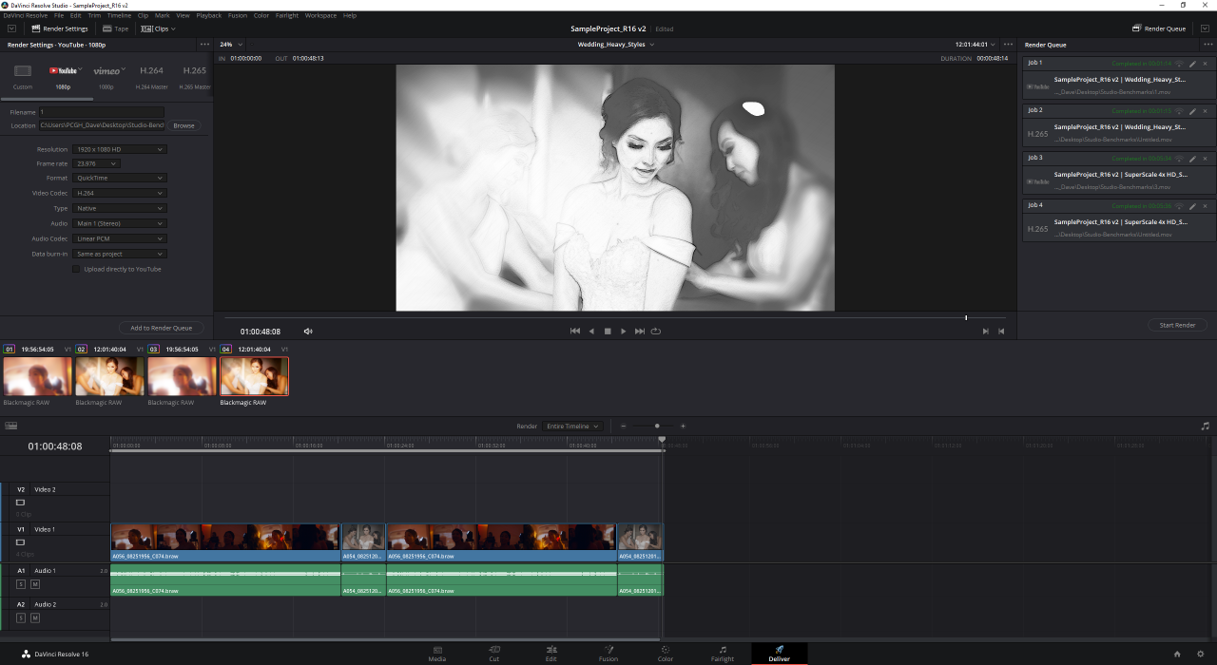
Task: Open the Video Codec H.264 dropdown
Action: point(120,193)
